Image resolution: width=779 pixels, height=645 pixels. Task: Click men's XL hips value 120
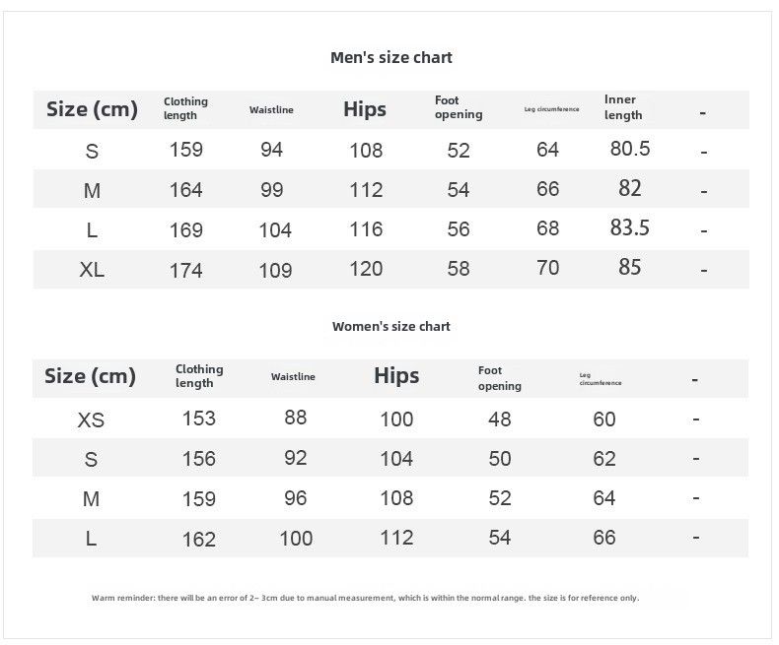[366, 269]
